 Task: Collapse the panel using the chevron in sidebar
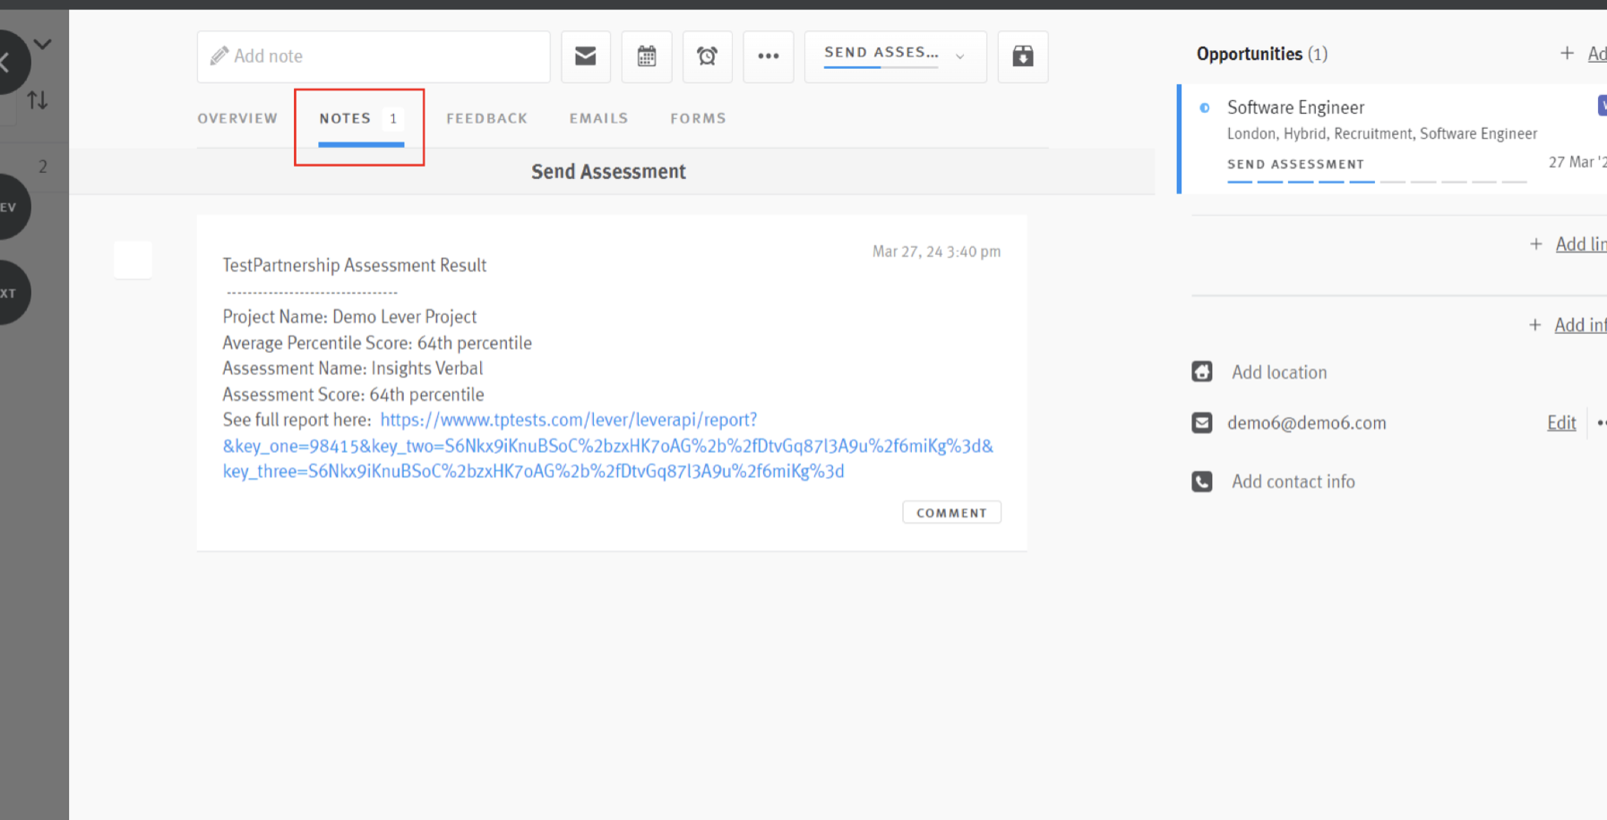coord(42,44)
